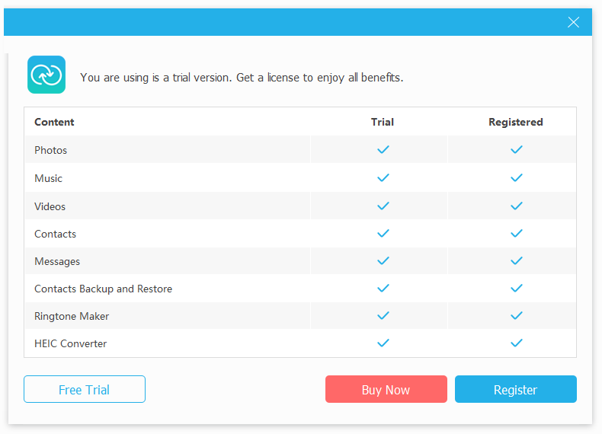
Task: Click the Ringtone Maker row label
Action: point(72,316)
